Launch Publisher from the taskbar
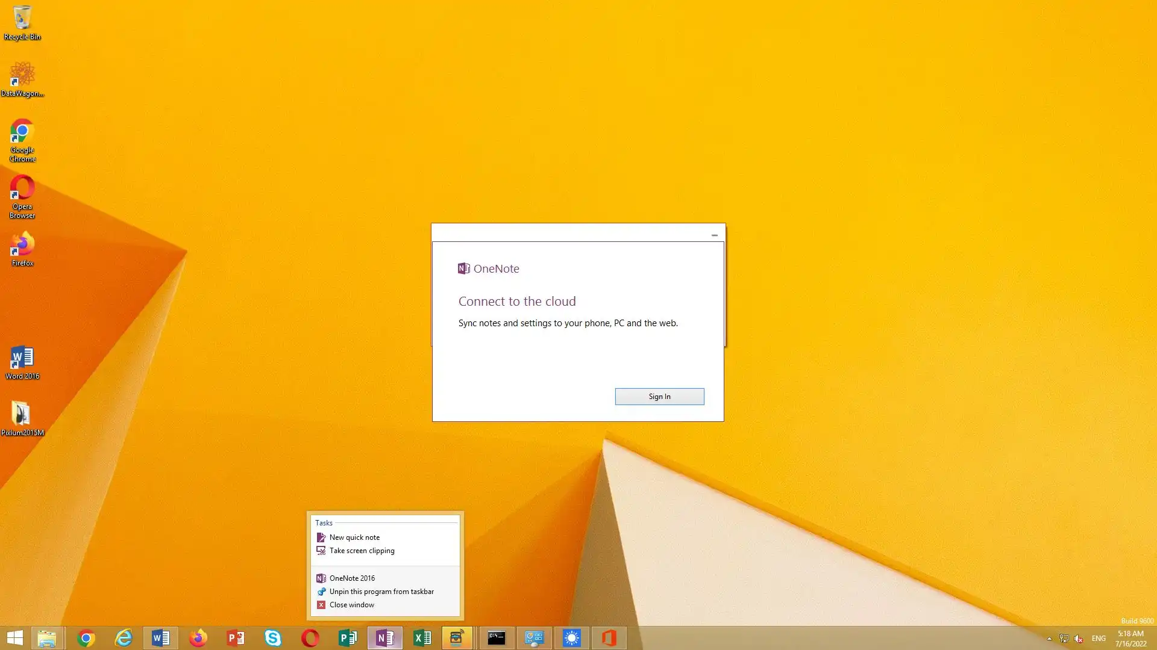Image resolution: width=1157 pixels, height=650 pixels. pyautogui.click(x=348, y=638)
